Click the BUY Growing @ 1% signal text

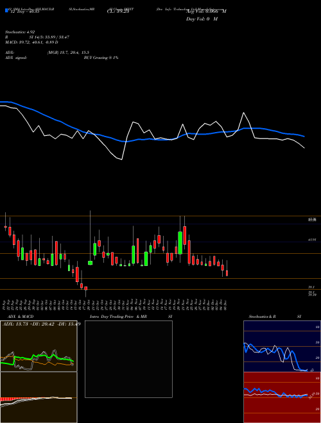coord(101,58)
